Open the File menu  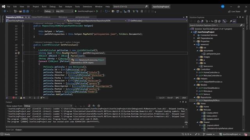pos(9,7)
